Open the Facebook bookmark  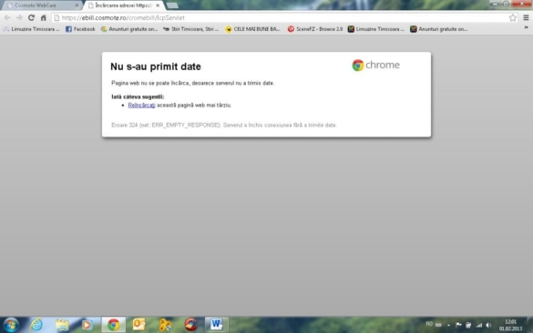(80, 29)
